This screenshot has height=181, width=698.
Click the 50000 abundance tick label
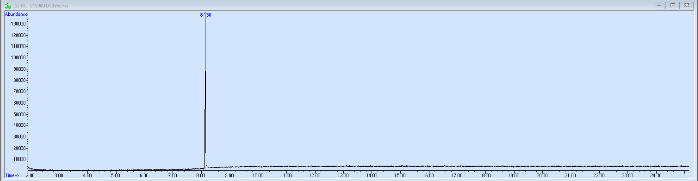tap(20, 114)
